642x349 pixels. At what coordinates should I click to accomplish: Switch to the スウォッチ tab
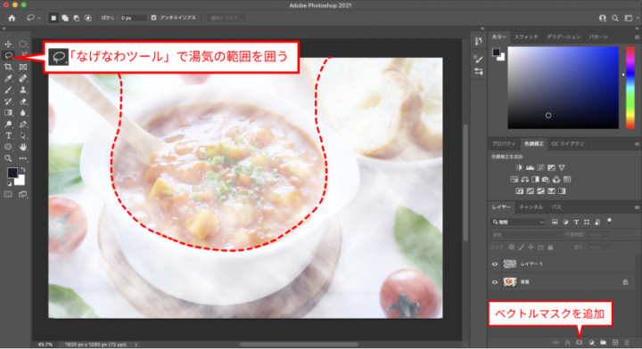click(526, 37)
